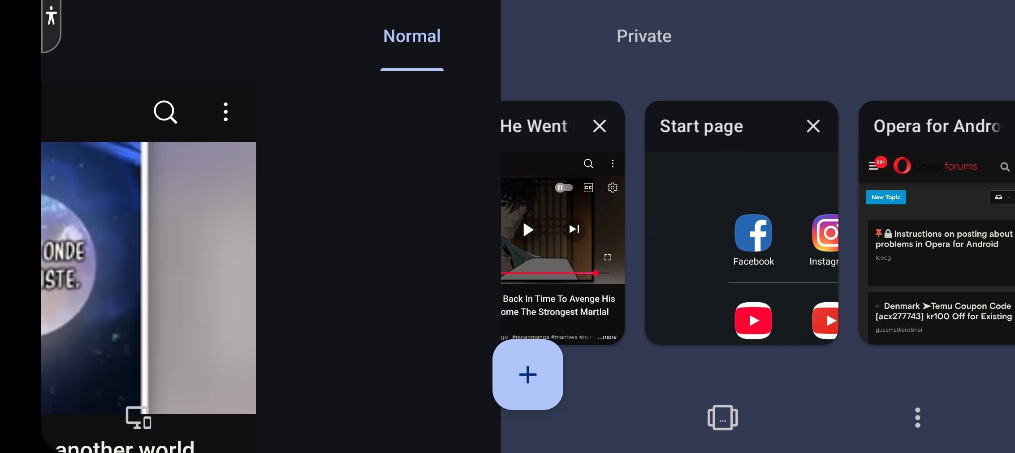This screenshot has width=1015, height=453.
Task: Open the Start page tab card
Action: (741, 222)
